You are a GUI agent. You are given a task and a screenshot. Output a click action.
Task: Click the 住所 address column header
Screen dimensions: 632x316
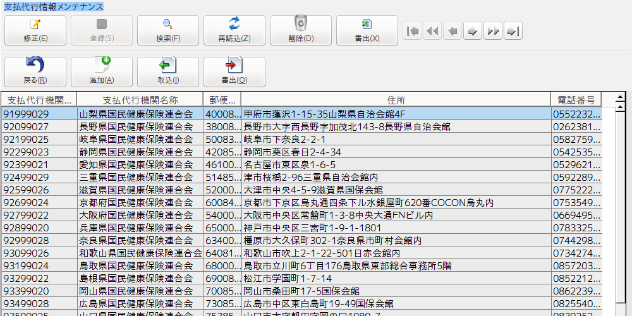396,100
